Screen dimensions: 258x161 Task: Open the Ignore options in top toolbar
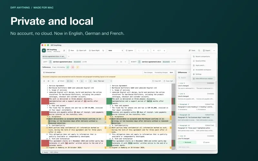(129, 51)
